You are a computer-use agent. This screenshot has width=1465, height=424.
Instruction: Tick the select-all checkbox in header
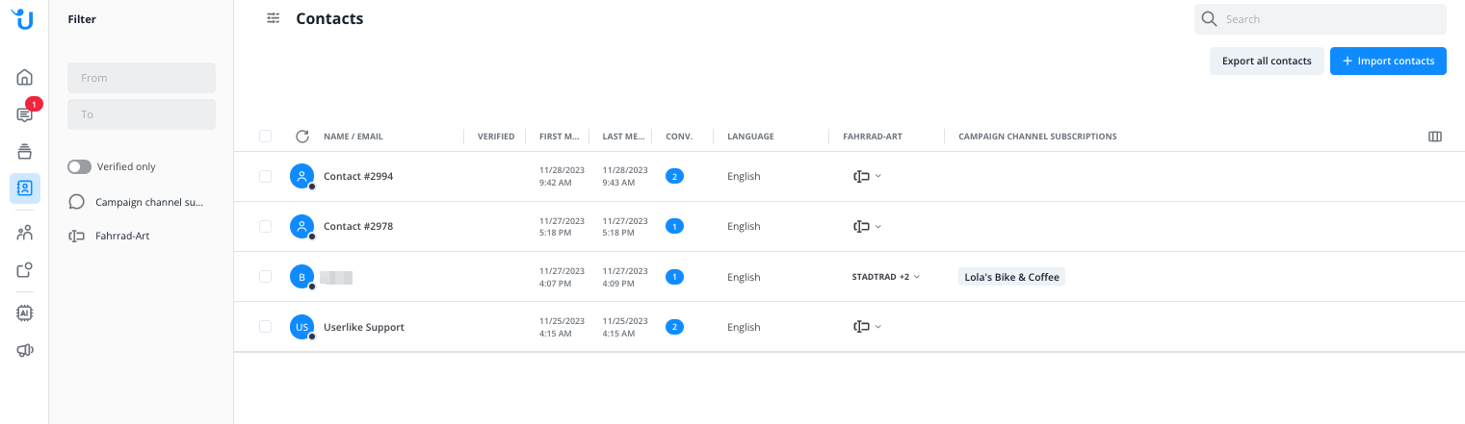265,137
